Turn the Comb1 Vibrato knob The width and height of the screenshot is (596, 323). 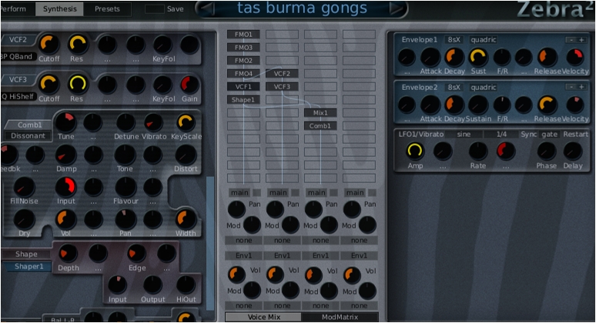153,122
